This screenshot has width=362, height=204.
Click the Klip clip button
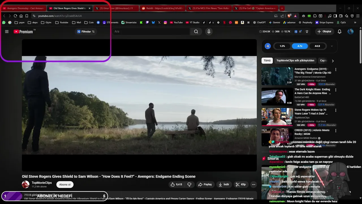240,184
